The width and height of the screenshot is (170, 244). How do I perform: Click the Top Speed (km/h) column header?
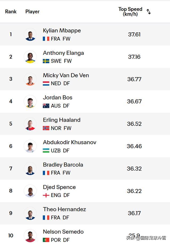pos(130,11)
